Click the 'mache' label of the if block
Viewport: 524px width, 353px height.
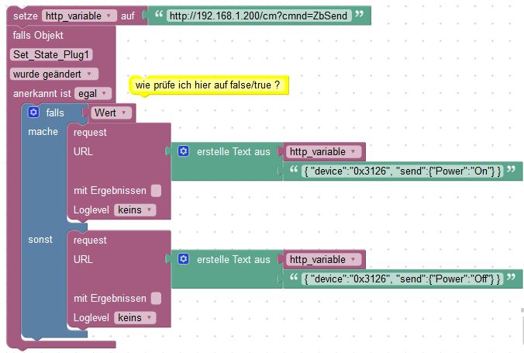43,132
